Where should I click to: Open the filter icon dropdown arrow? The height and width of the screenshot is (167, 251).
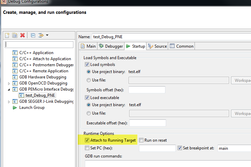pyautogui.click(x=47, y=35)
